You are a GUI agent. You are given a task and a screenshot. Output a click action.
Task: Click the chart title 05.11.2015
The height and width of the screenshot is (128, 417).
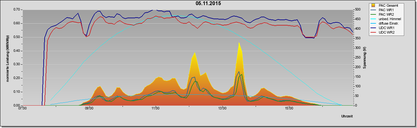tap(208, 4)
